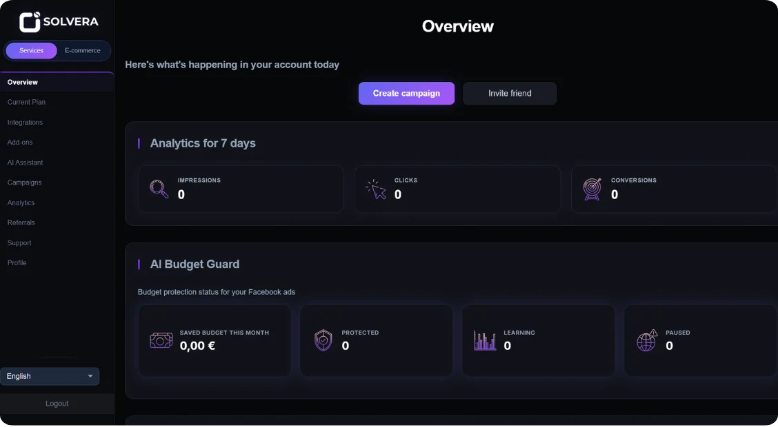Click the Clicks cursor icon
The width and height of the screenshot is (778, 427).
point(376,189)
